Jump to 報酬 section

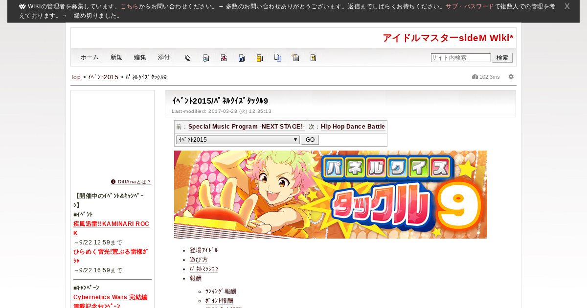click(x=196, y=278)
